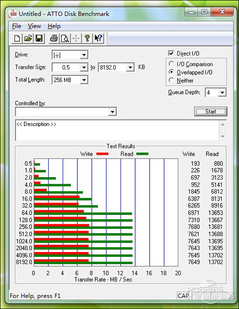Click the yellow question mark About icon
The width and height of the screenshot is (239, 309).
(x=87, y=38)
